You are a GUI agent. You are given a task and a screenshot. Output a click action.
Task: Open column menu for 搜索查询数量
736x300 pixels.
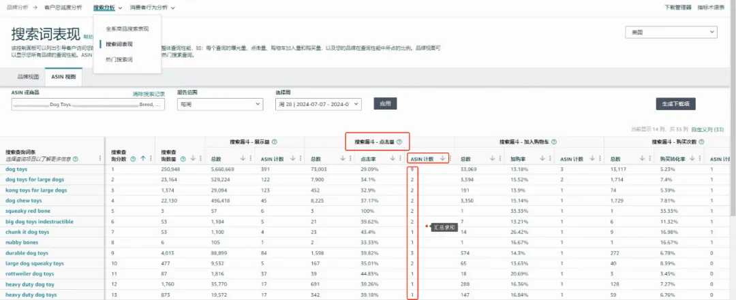[200, 159]
